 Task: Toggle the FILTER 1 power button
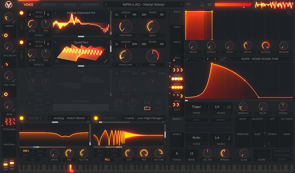tap(21, 118)
